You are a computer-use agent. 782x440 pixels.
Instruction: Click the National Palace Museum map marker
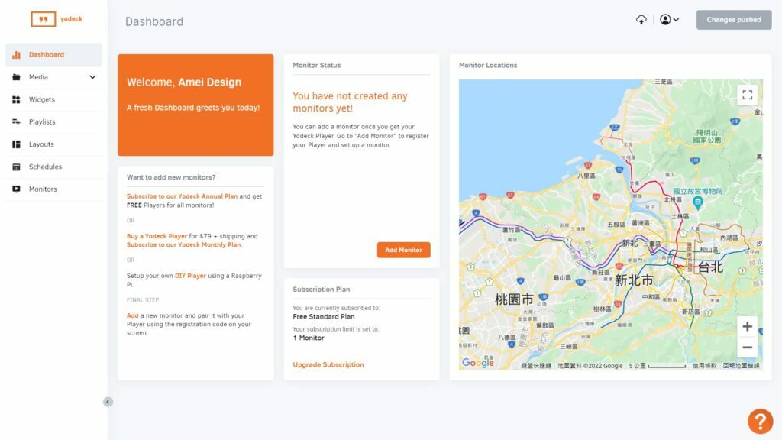696,202
